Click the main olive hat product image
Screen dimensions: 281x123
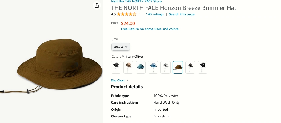[x=52, y=66]
